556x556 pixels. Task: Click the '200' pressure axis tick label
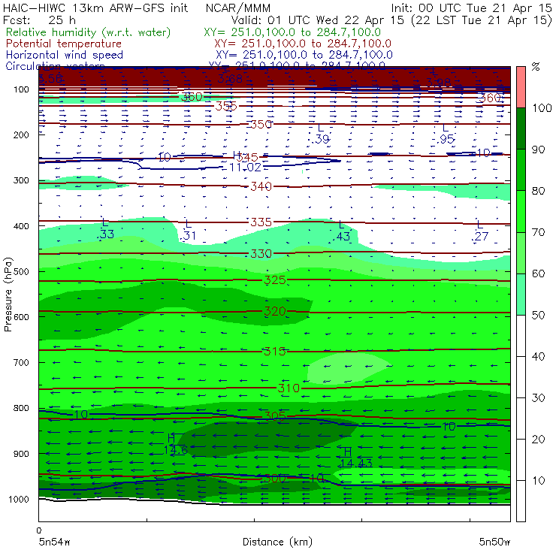(21, 134)
